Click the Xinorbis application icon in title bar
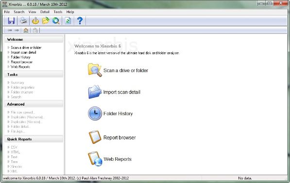Viewport: 290px width, 183px height. click(5, 4)
